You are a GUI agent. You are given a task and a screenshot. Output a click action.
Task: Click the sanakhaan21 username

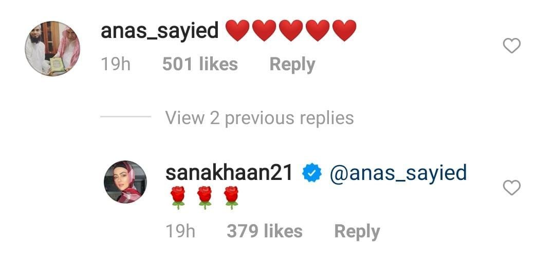(229, 173)
